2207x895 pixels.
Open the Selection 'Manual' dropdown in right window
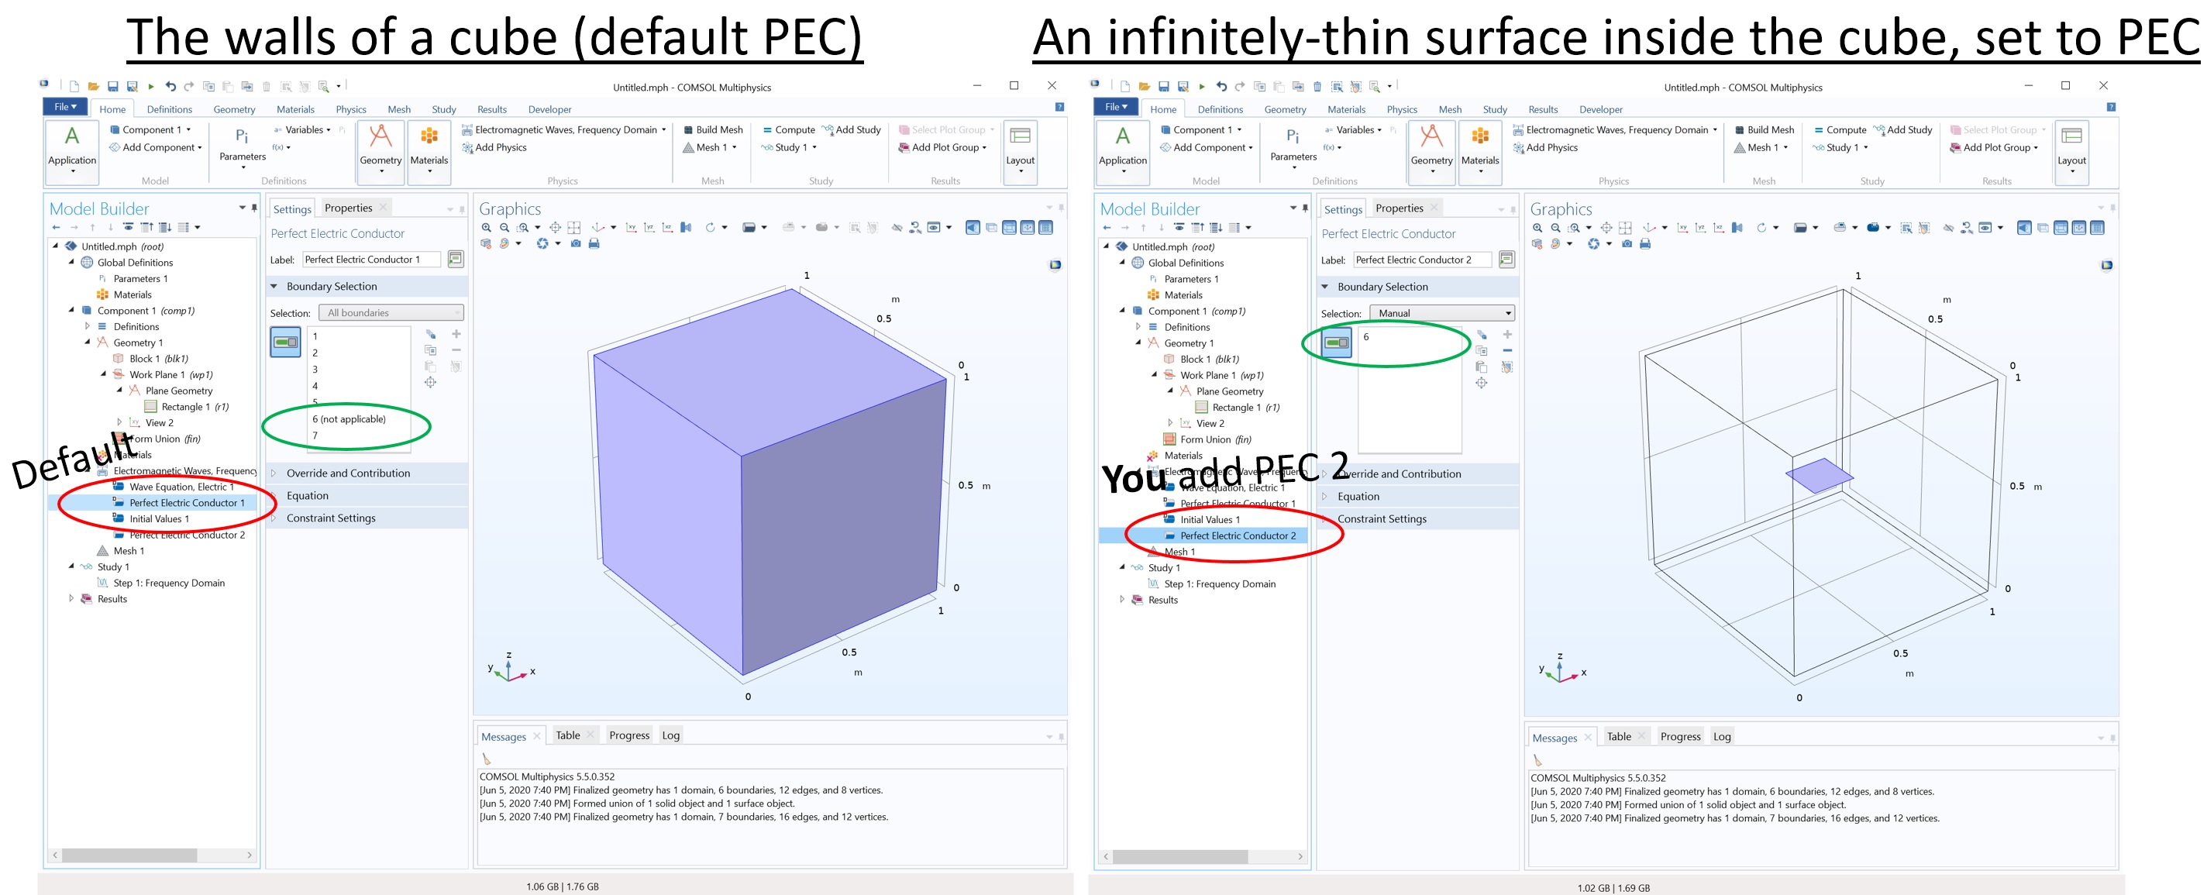pos(1441,314)
